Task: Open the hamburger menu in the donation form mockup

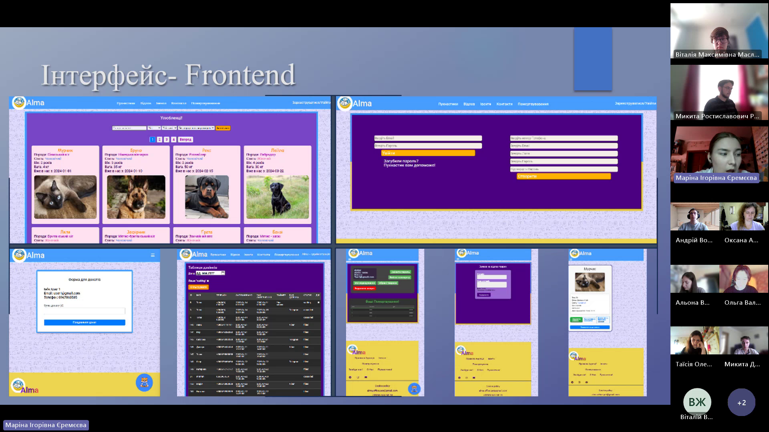Action: (x=153, y=255)
